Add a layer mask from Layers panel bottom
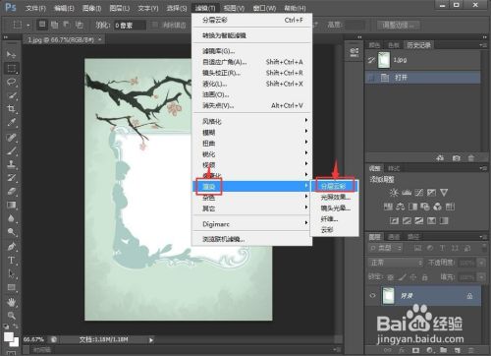This screenshot has width=491, height=356. point(415,350)
